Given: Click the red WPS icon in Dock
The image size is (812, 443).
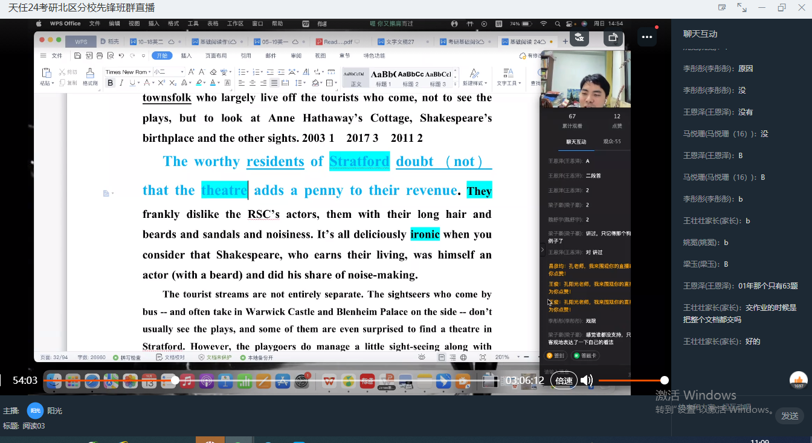Looking at the screenshot, I should pyautogui.click(x=329, y=381).
